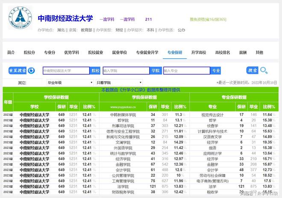This screenshot has width=282, height=198.
Task: Click the 俄语 major cell
Action: tap(212, 148)
